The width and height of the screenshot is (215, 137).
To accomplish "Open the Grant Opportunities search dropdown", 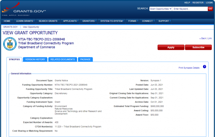I will [x=161, y=9].
